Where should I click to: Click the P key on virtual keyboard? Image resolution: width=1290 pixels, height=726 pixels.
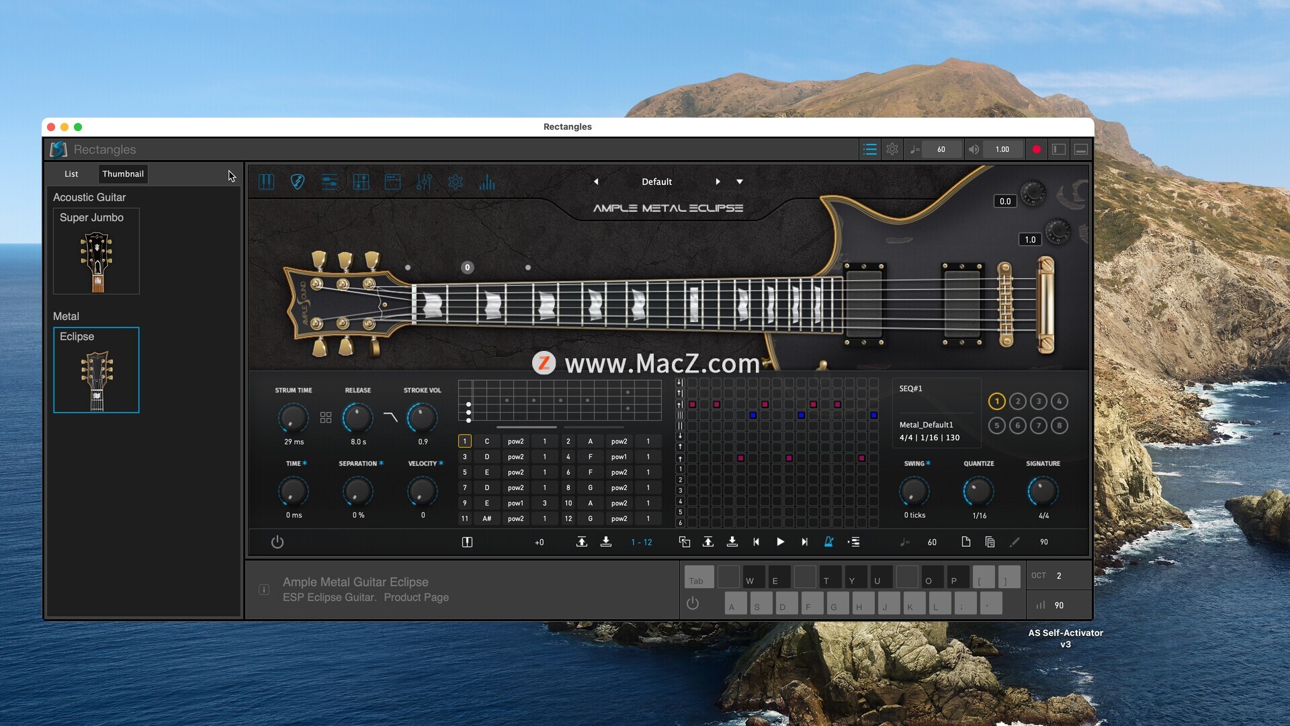pos(958,577)
